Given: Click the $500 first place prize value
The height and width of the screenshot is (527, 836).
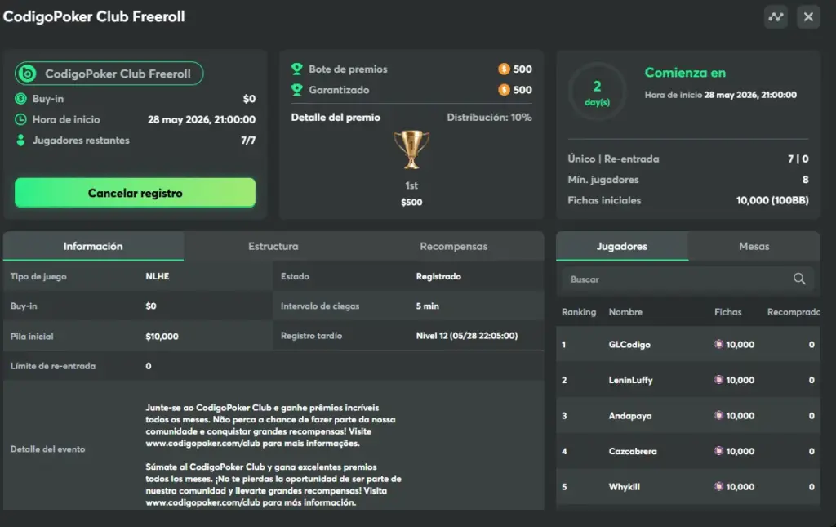Looking at the screenshot, I should (411, 202).
